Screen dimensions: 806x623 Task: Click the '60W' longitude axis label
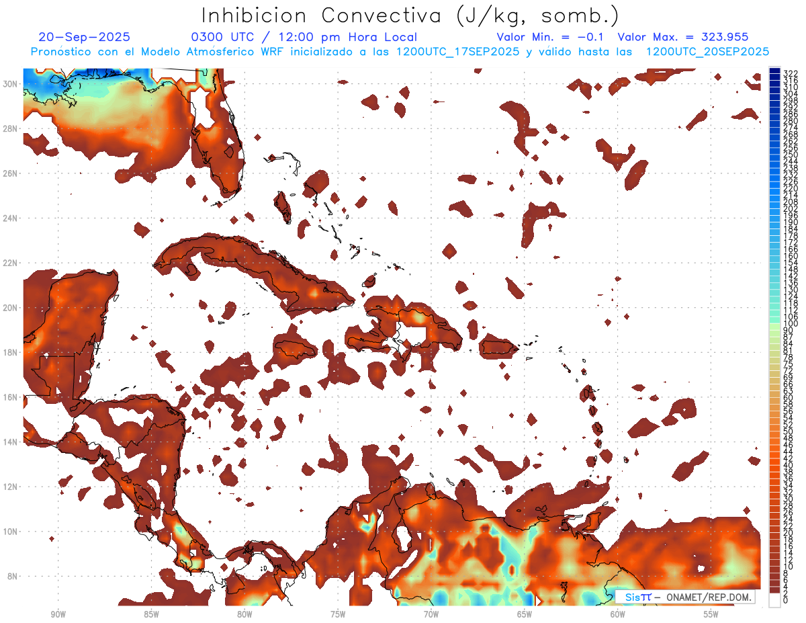click(618, 614)
